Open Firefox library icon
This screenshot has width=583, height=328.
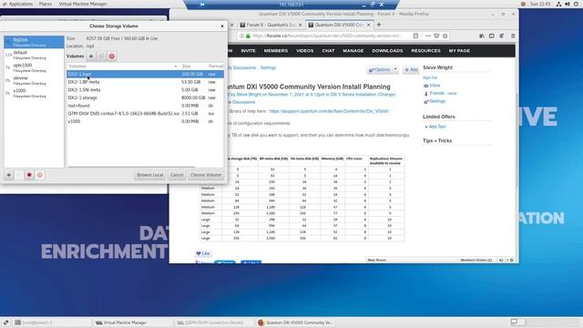482,36
